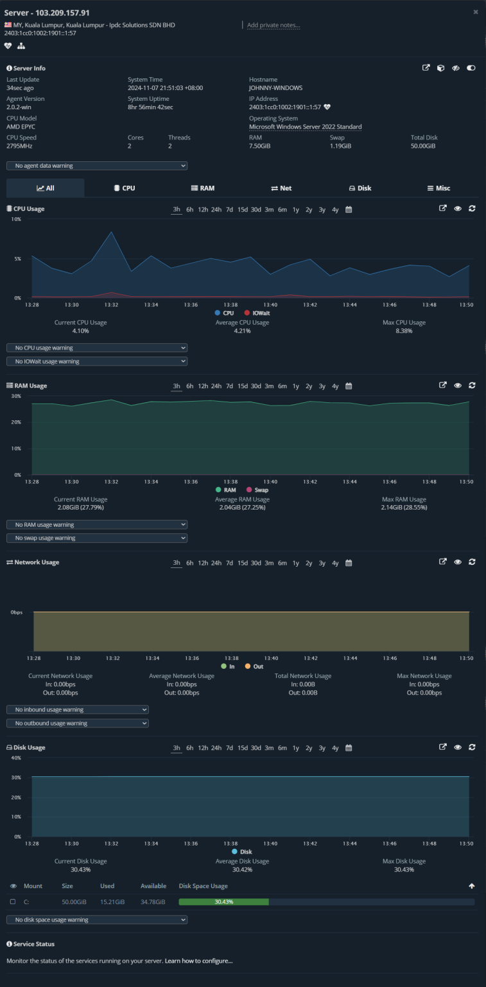
Task: Click the up arrow in disk mount table
Action: tap(472, 886)
